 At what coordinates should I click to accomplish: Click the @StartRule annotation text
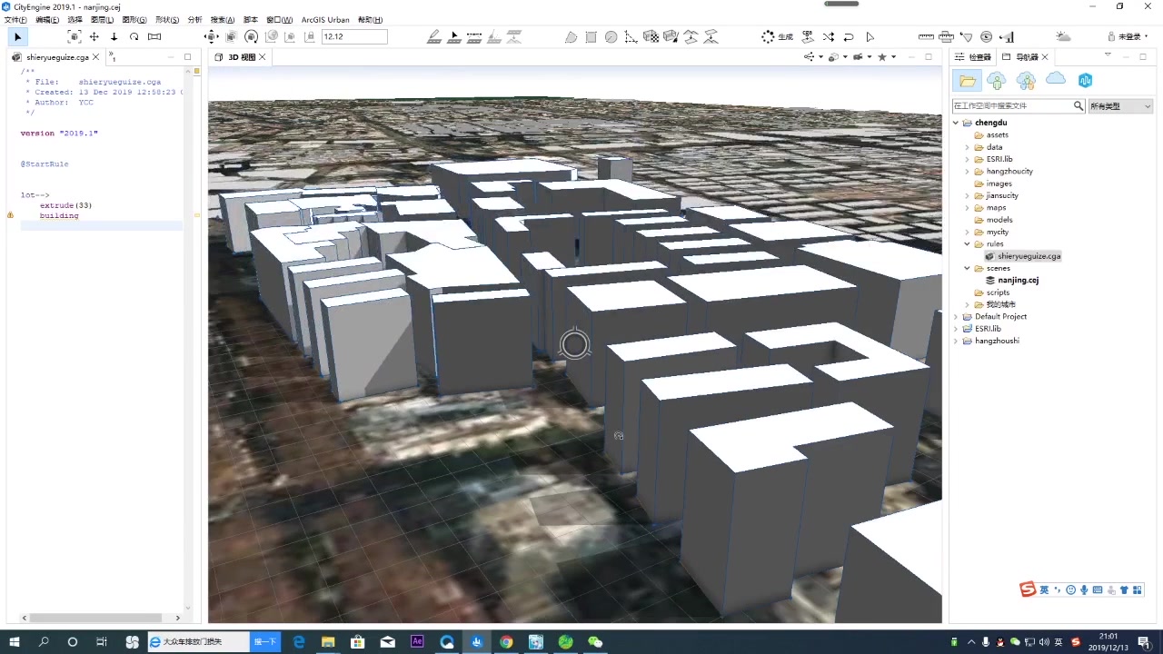click(45, 164)
